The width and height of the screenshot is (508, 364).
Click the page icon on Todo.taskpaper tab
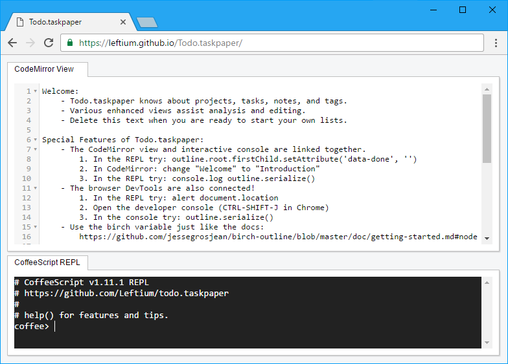pos(20,22)
